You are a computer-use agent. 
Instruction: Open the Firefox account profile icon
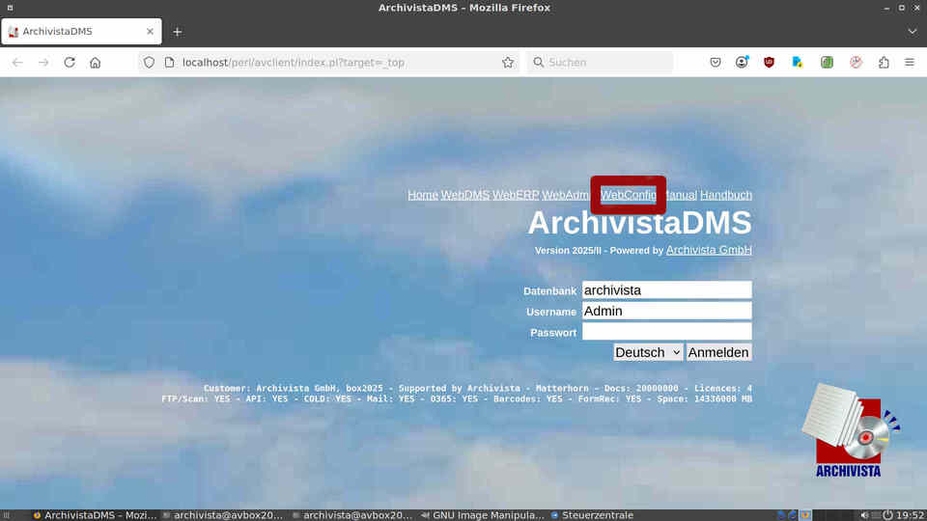(x=742, y=62)
